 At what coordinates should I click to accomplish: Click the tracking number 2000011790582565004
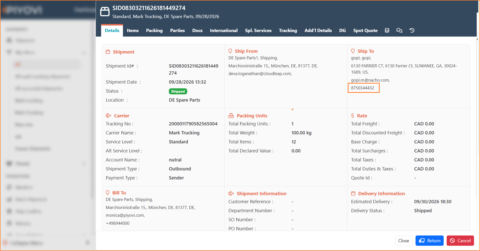click(x=193, y=124)
